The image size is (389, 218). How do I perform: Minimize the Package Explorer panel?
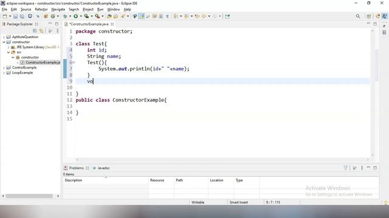click(50, 23)
